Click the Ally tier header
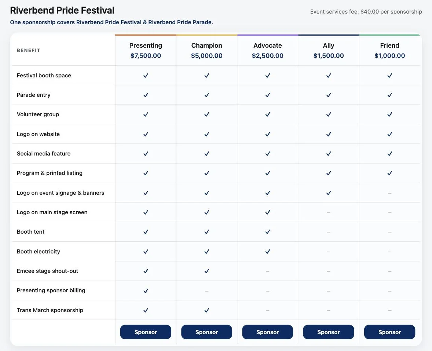 click(329, 45)
